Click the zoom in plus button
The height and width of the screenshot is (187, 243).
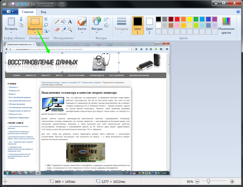point(232,182)
